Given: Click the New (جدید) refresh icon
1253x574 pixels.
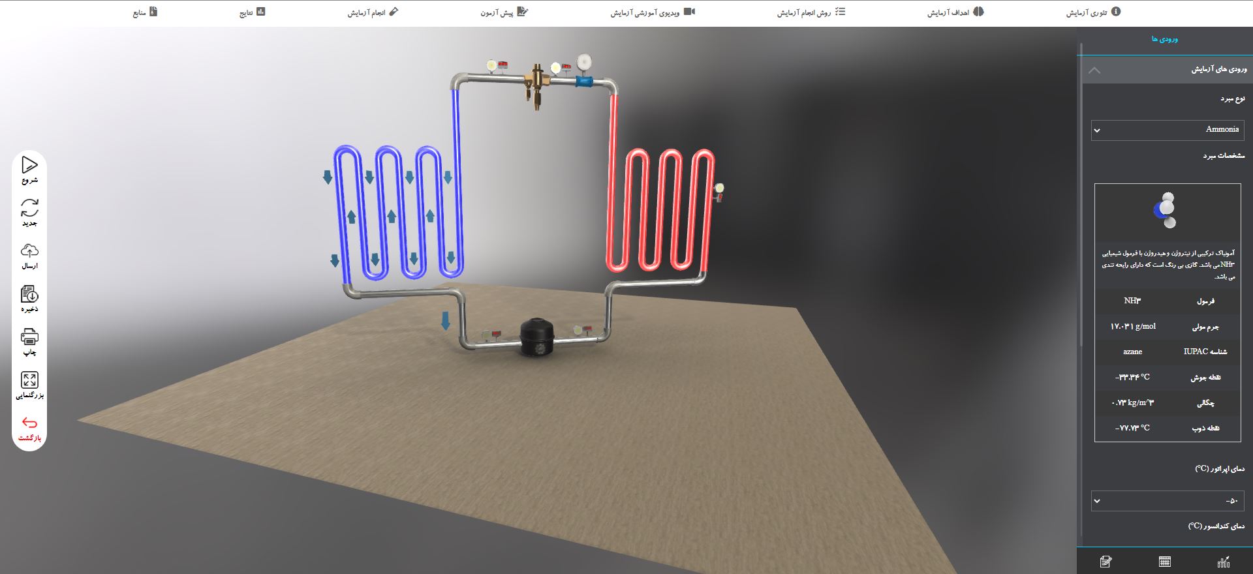Looking at the screenshot, I should [x=29, y=208].
